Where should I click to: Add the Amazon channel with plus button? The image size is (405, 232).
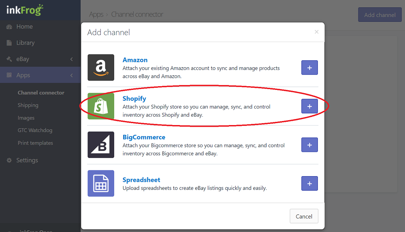point(309,68)
